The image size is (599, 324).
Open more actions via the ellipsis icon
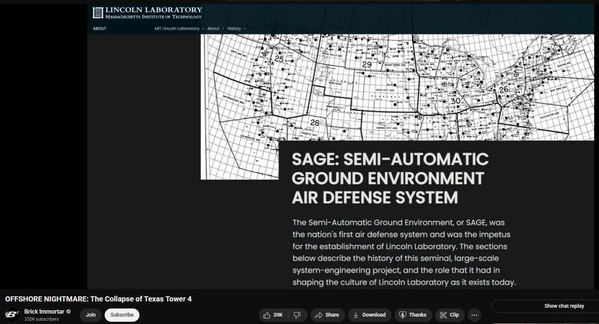coord(474,315)
